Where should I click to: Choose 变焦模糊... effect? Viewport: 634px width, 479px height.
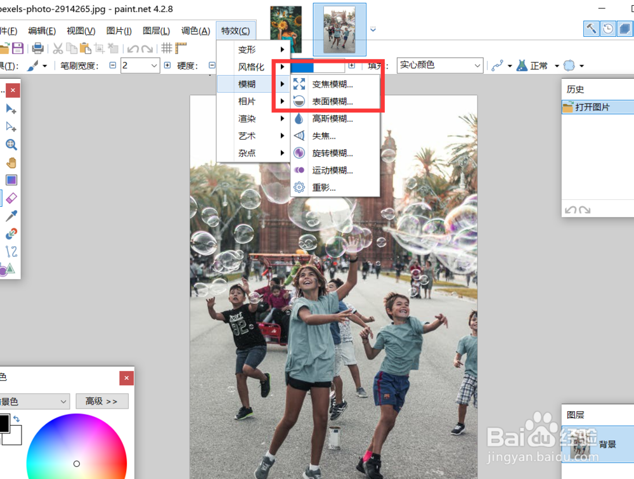pyautogui.click(x=335, y=84)
